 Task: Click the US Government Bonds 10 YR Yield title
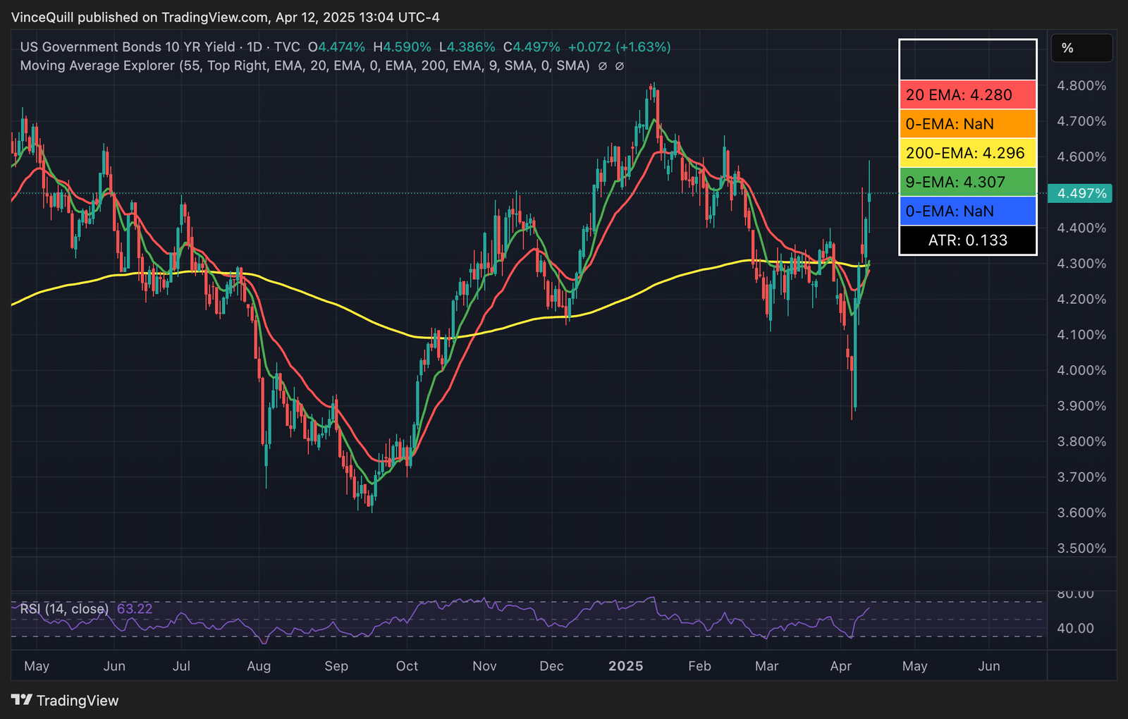[x=125, y=47]
